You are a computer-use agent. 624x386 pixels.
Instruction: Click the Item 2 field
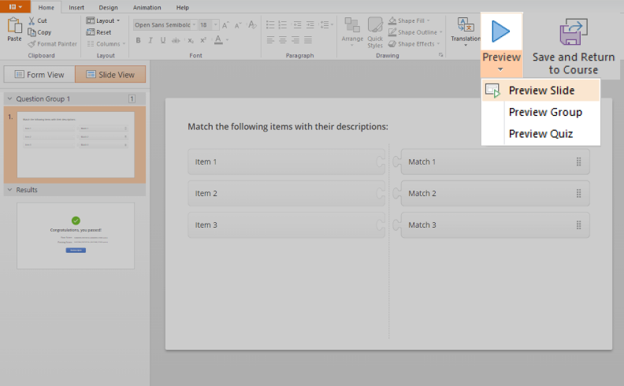tap(284, 194)
